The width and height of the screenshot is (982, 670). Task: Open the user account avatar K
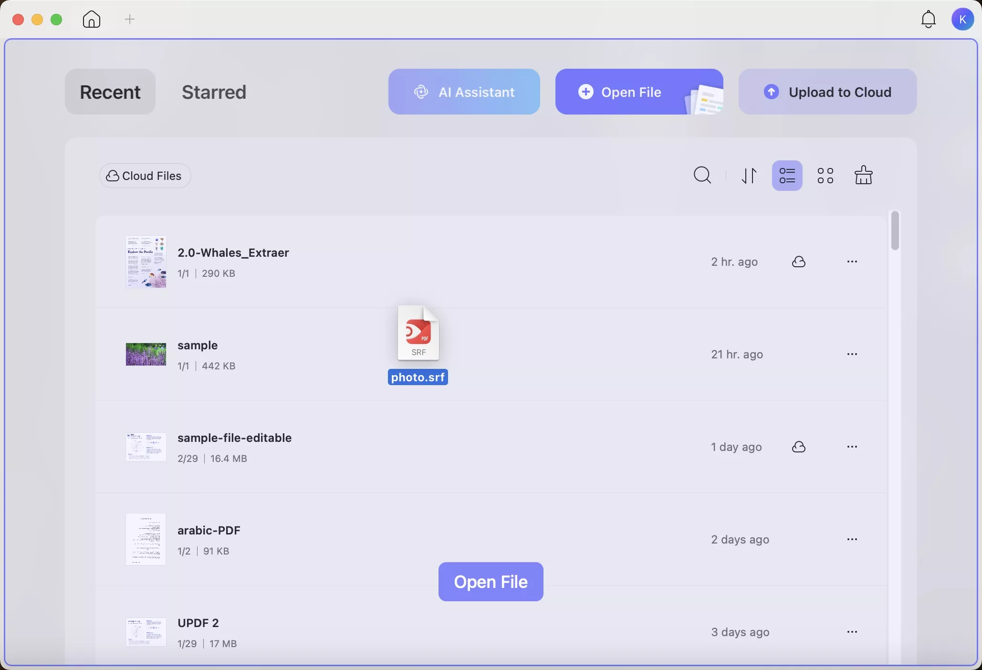(962, 20)
